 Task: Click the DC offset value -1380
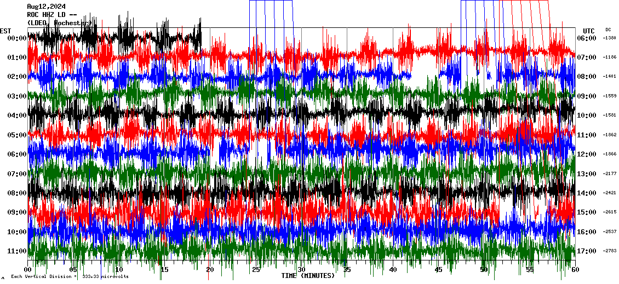point(609,38)
